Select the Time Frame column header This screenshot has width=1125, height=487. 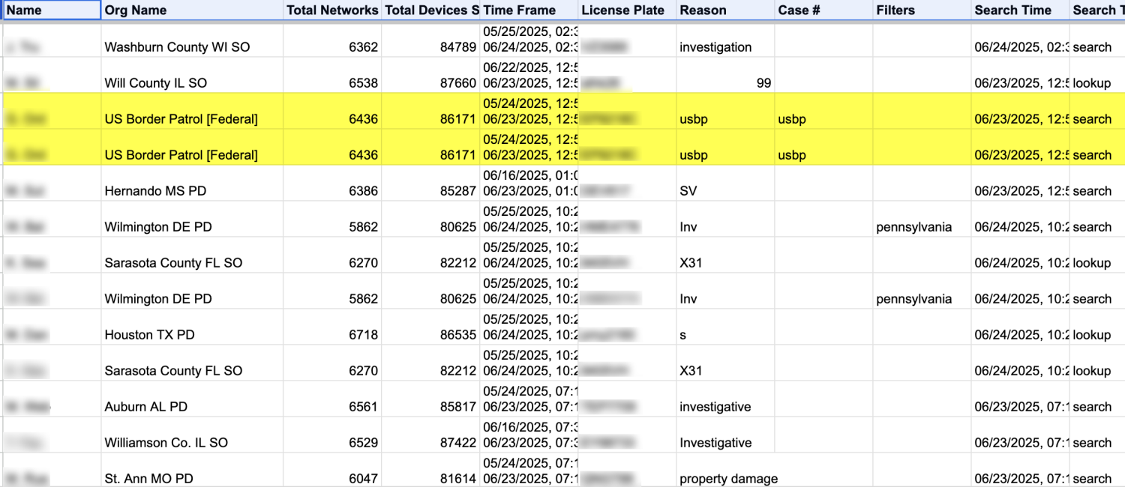pyautogui.click(x=529, y=10)
